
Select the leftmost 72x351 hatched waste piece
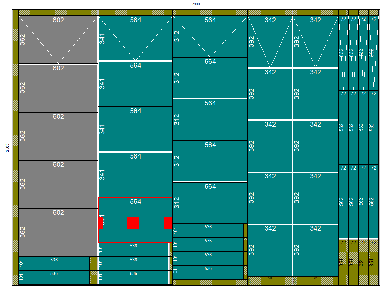coord(343,262)
